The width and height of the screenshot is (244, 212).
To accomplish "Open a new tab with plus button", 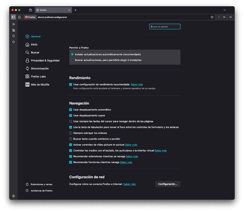I will click(x=76, y=10).
